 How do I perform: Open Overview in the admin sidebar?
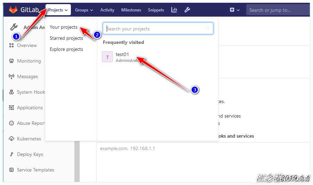pos(27,46)
